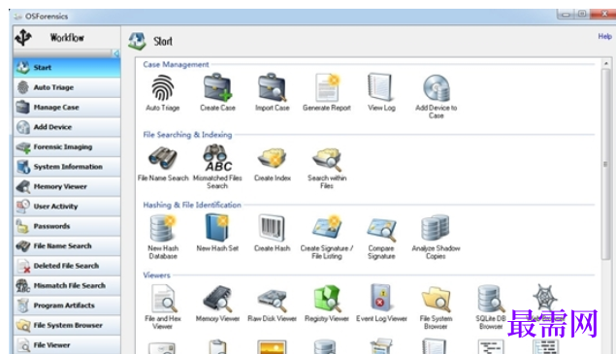Collapse the Workflow sidebar arrow

tap(115, 53)
